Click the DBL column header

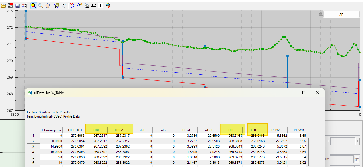(97, 130)
